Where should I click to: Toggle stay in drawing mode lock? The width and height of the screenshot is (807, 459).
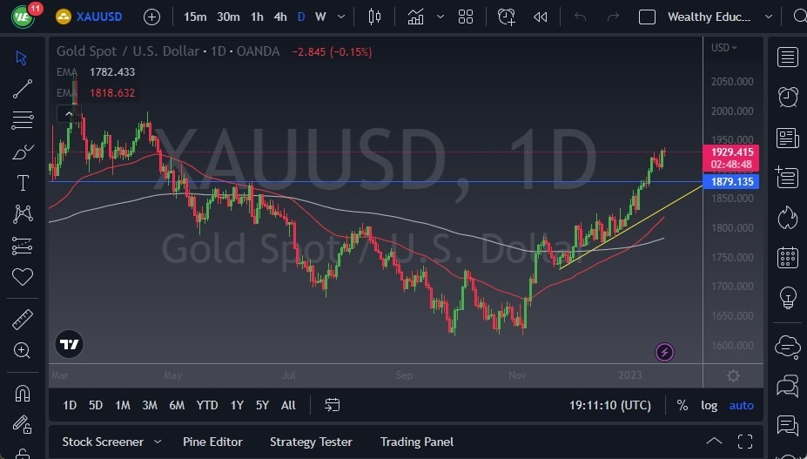click(x=22, y=425)
